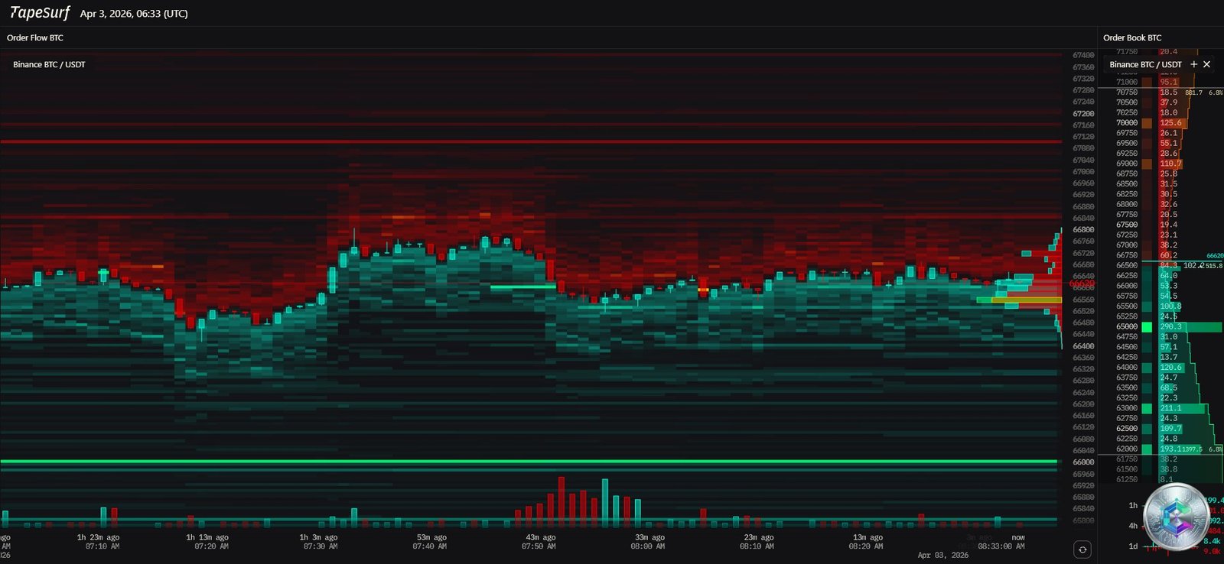Click the tallest red volume bar
Viewport: 1224px width, 564px height.
pyautogui.click(x=562, y=502)
